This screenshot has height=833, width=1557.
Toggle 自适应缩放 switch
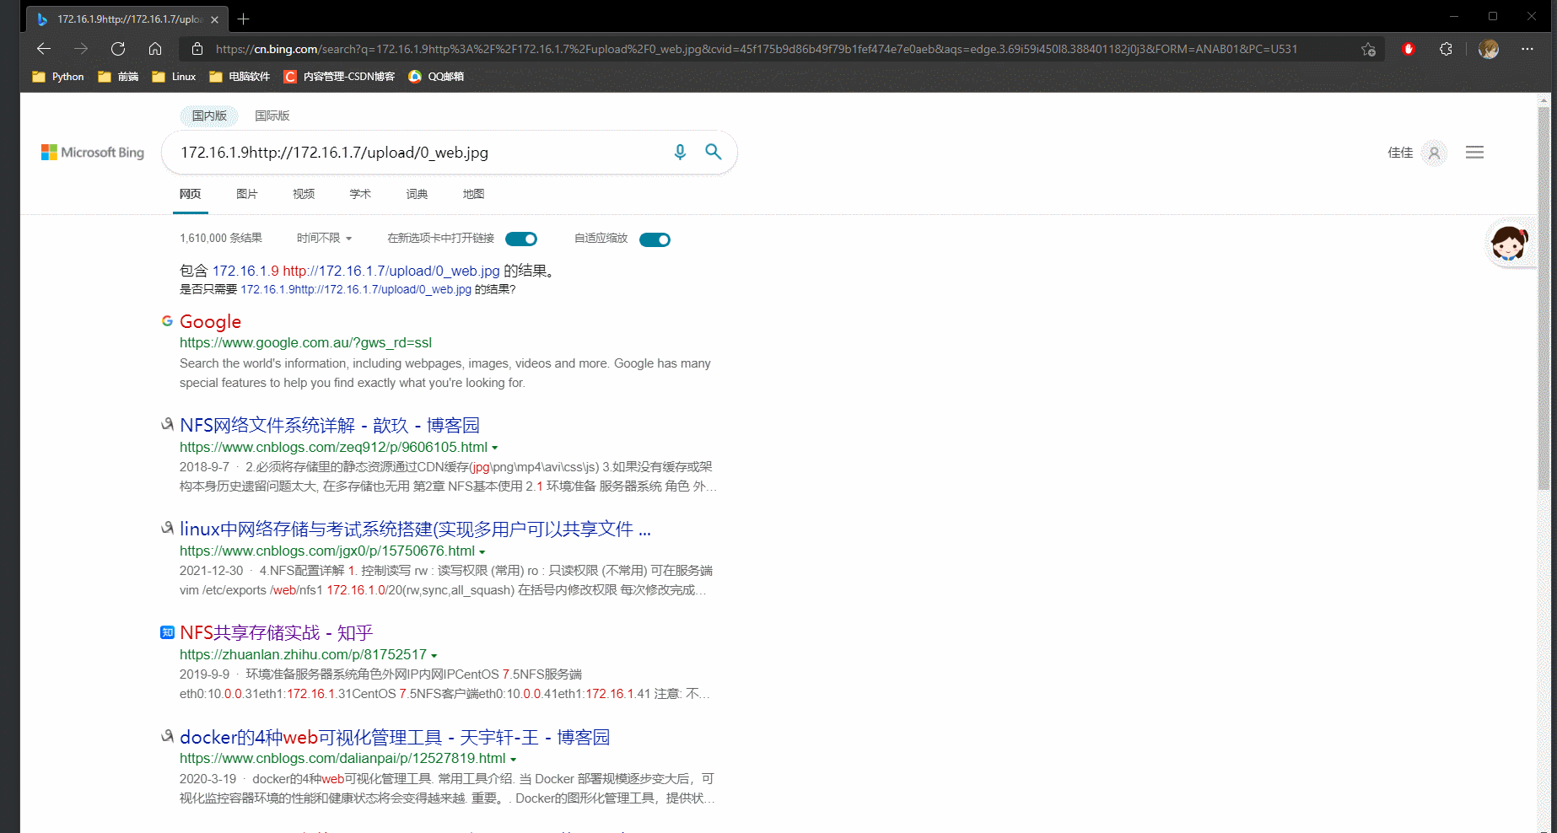pos(655,240)
